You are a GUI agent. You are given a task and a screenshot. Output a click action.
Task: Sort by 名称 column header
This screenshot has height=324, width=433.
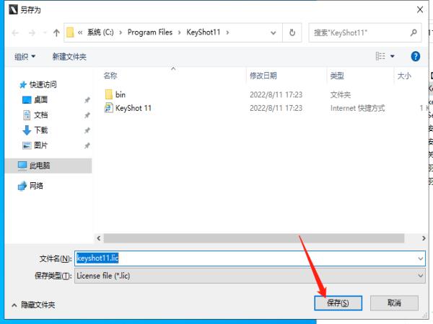[110, 76]
